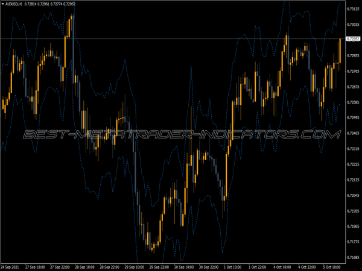Click the 24 Sep 2021 date label
The height and width of the screenshot is (271, 362).
click(x=10, y=267)
